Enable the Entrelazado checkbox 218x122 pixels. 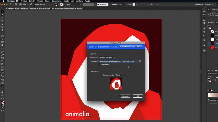pyautogui.click(x=99, y=65)
